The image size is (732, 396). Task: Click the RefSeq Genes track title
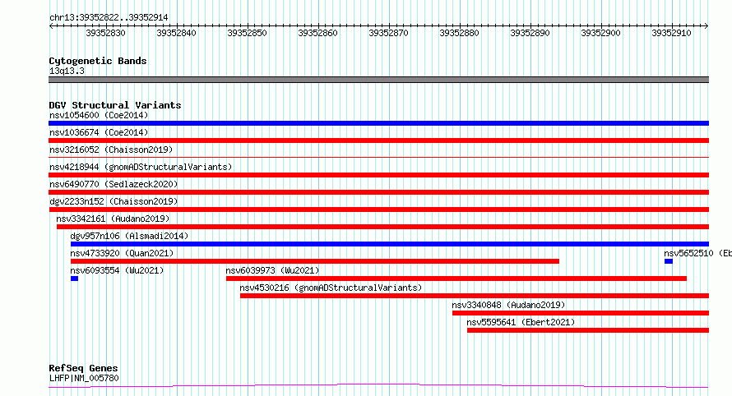[x=83, y=368]
